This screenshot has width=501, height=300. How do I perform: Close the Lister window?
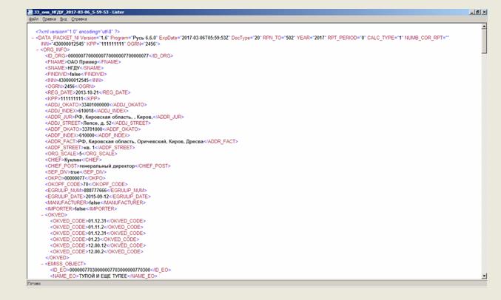tap(485, 12)
